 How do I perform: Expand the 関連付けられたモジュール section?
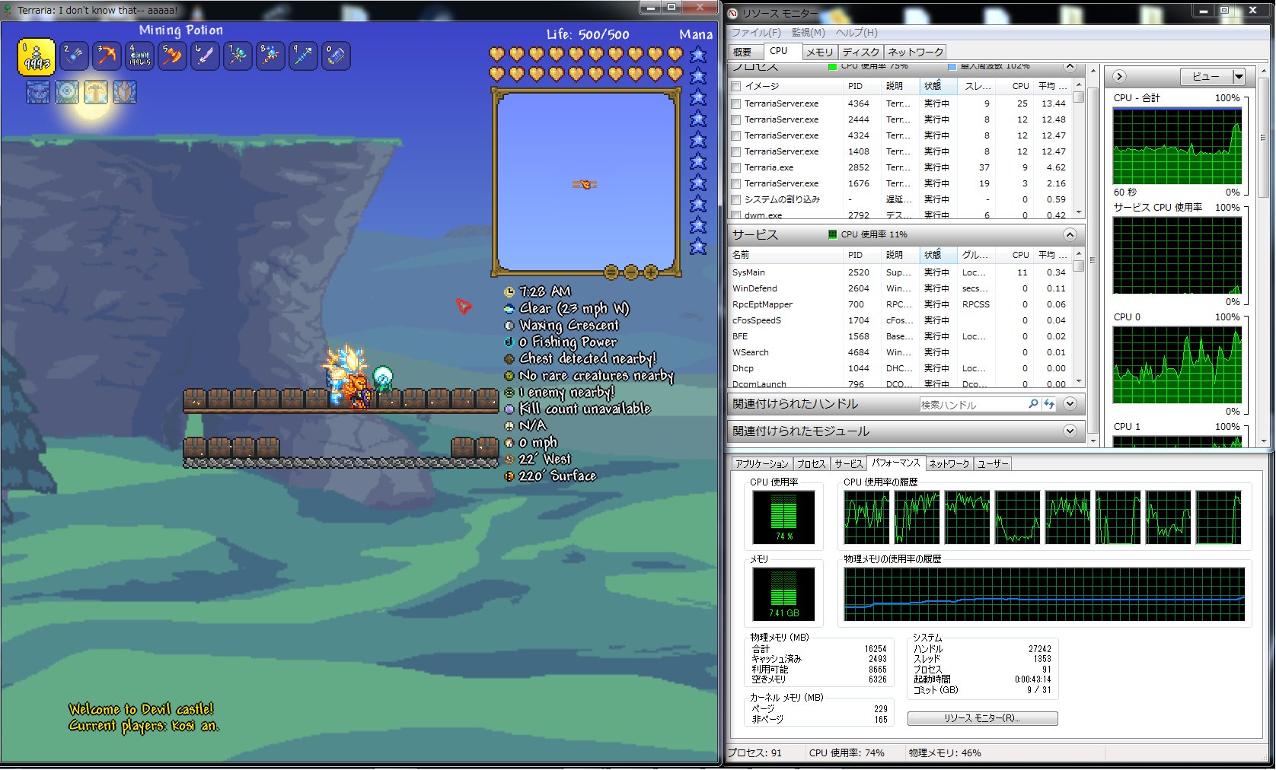pyautogui.click(x=1070, y=431)
